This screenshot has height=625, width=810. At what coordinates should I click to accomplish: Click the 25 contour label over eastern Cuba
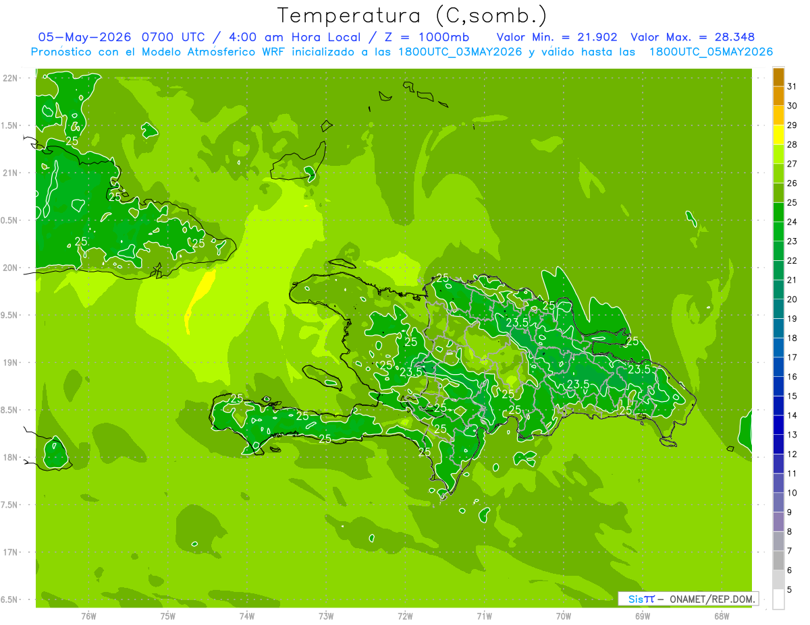click(198, 243)
